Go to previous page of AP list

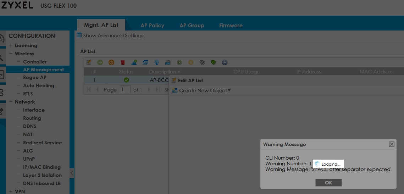coord(97,90)
